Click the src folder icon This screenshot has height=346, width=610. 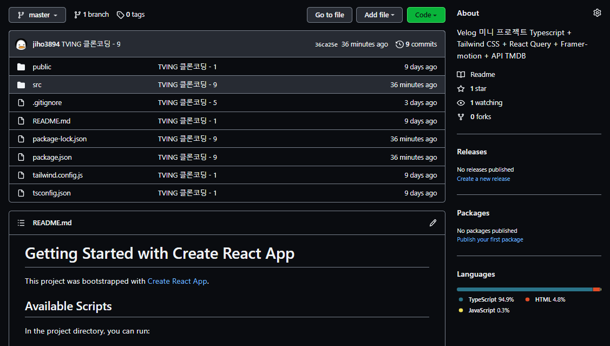21,85
